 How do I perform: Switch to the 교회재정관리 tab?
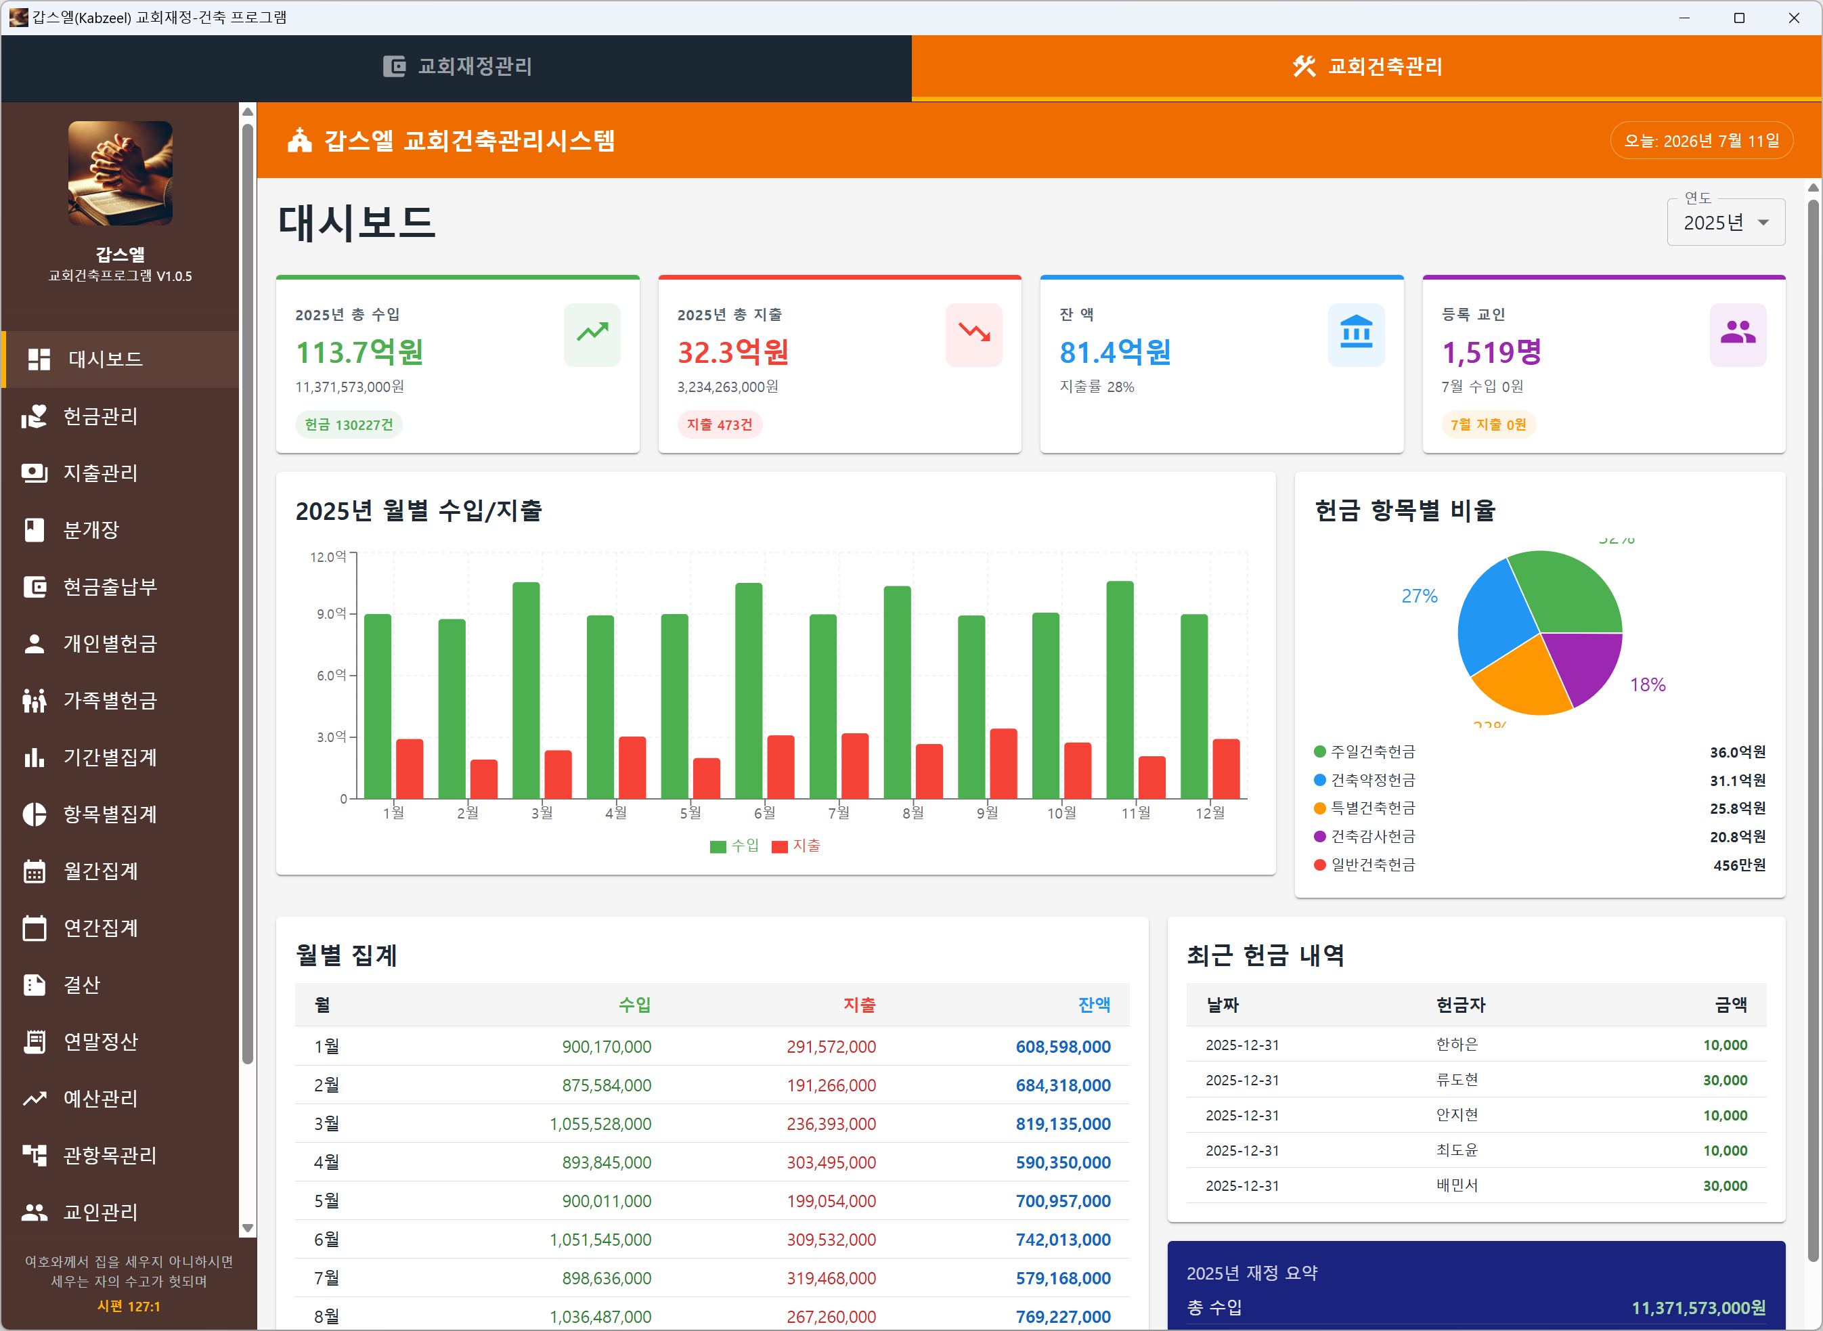click(x=457, y=67)
